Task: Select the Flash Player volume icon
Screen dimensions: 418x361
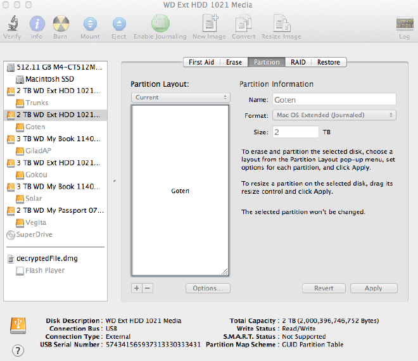Action: 20,271
